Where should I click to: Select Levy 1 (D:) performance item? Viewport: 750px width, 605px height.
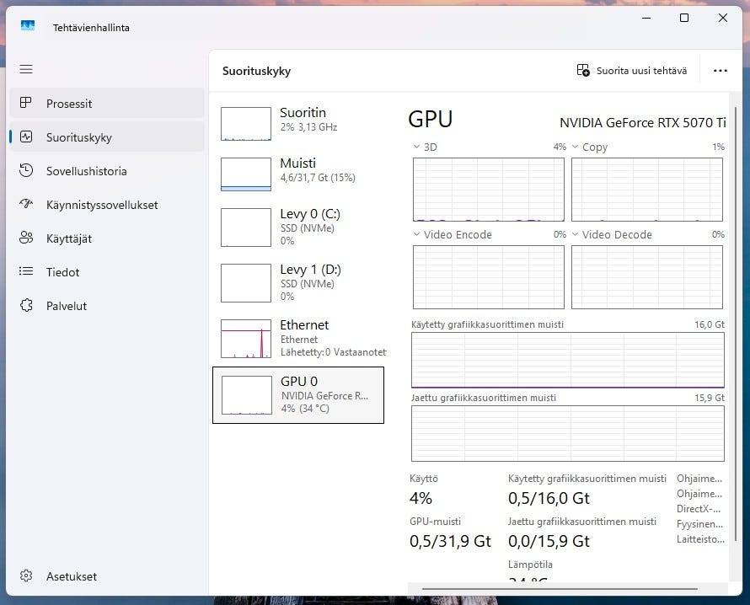click(x=298, y=282)
